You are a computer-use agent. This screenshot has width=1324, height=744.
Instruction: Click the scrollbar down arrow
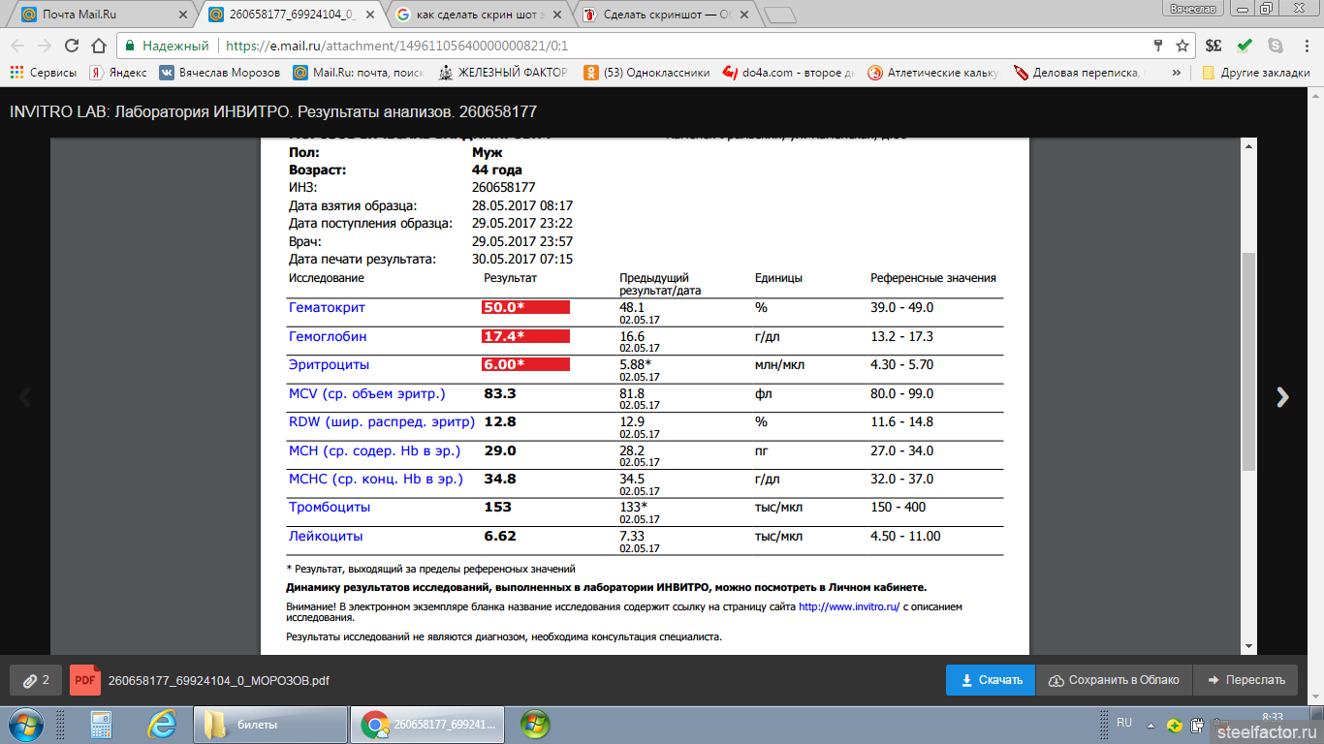1249,647
